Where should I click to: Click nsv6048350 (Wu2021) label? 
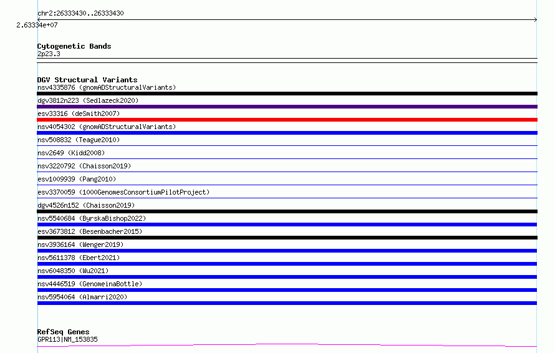pos(73,271)
